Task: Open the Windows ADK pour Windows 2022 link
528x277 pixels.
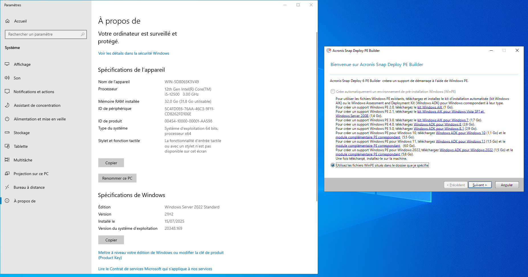Action: point(466,150)
